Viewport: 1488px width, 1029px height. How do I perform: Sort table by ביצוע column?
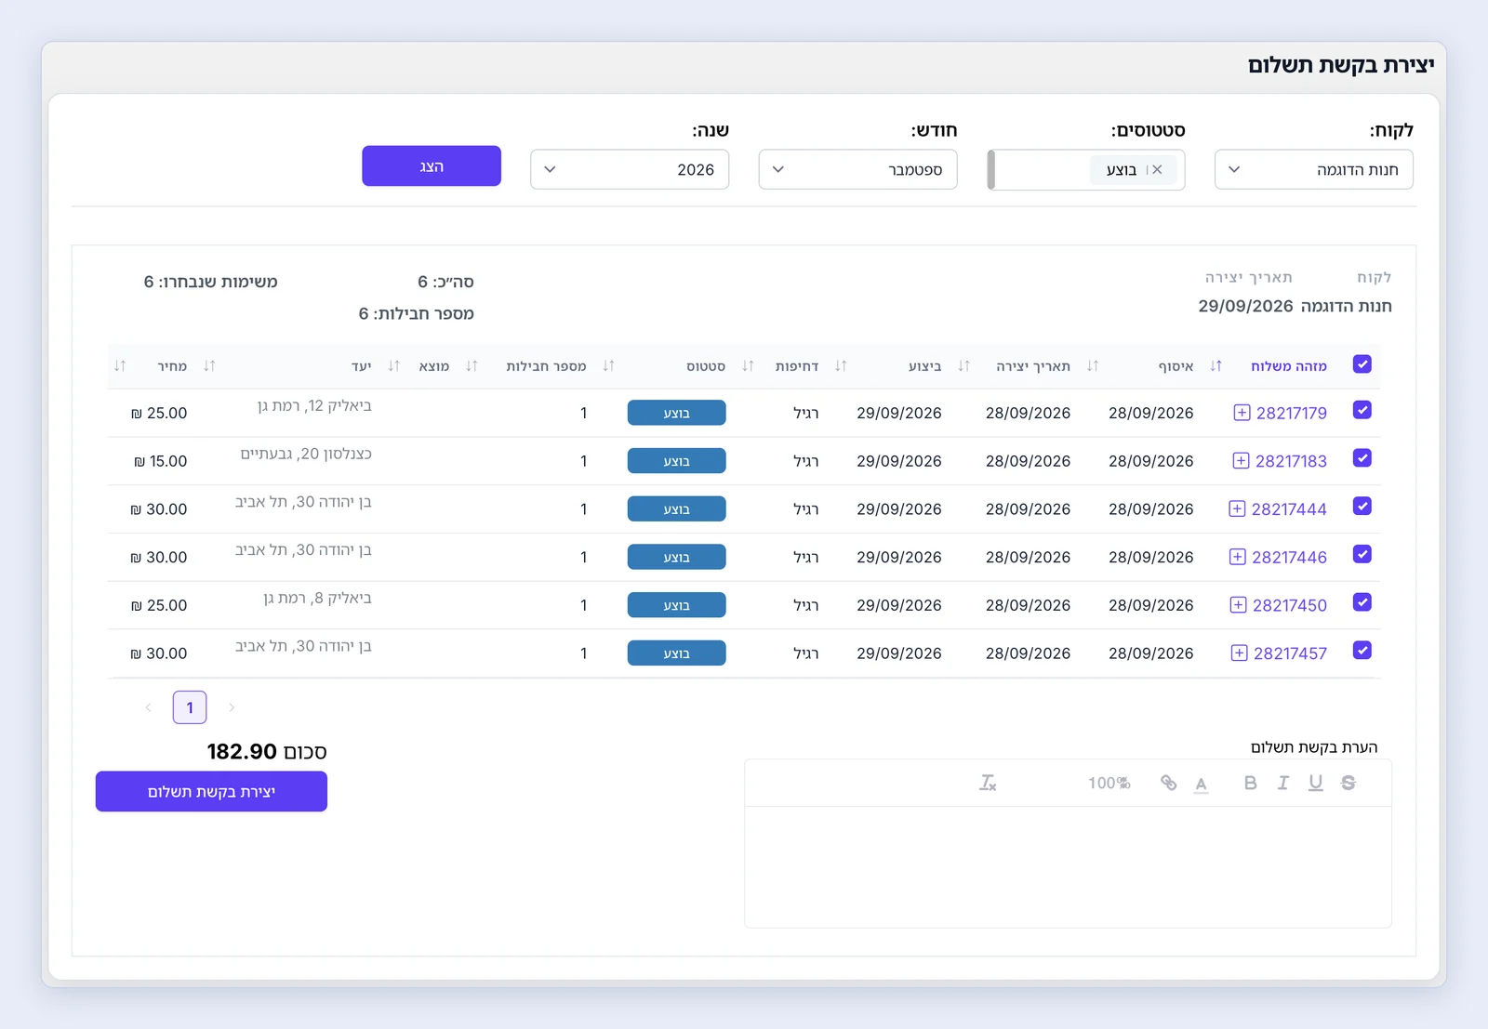[x=841, y=366]
